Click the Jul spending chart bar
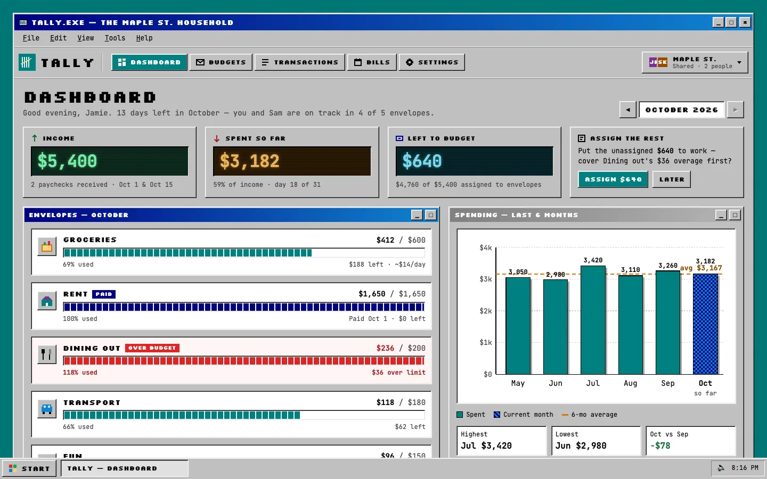 click(593, 320)
